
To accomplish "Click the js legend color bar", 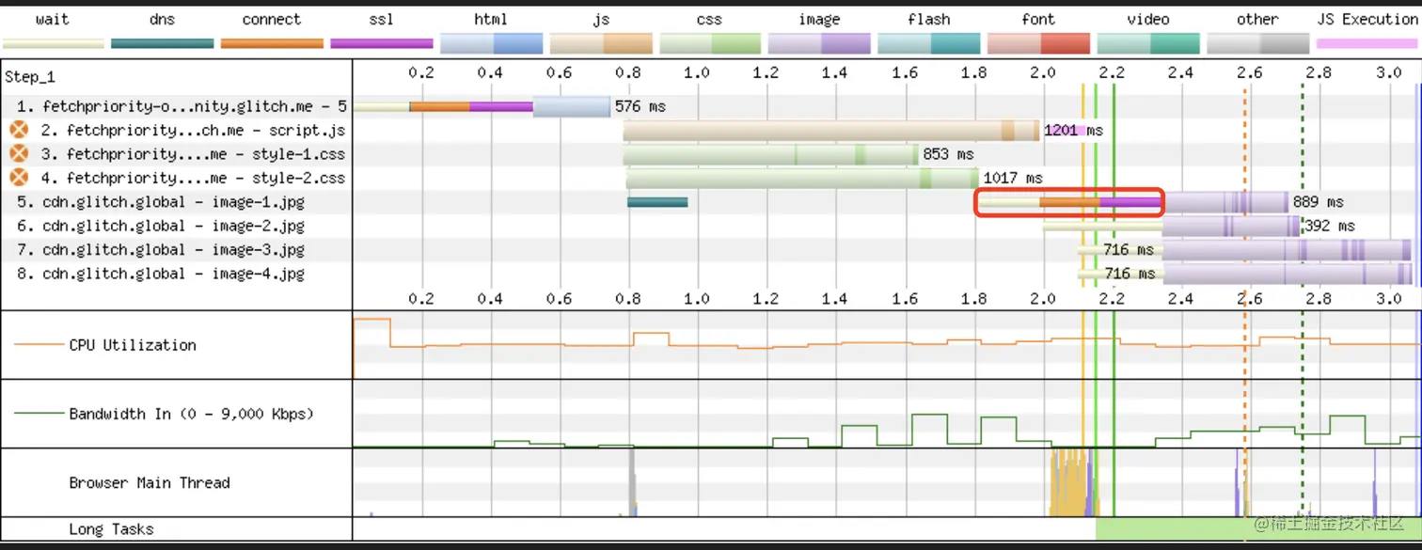I will 601,43.
